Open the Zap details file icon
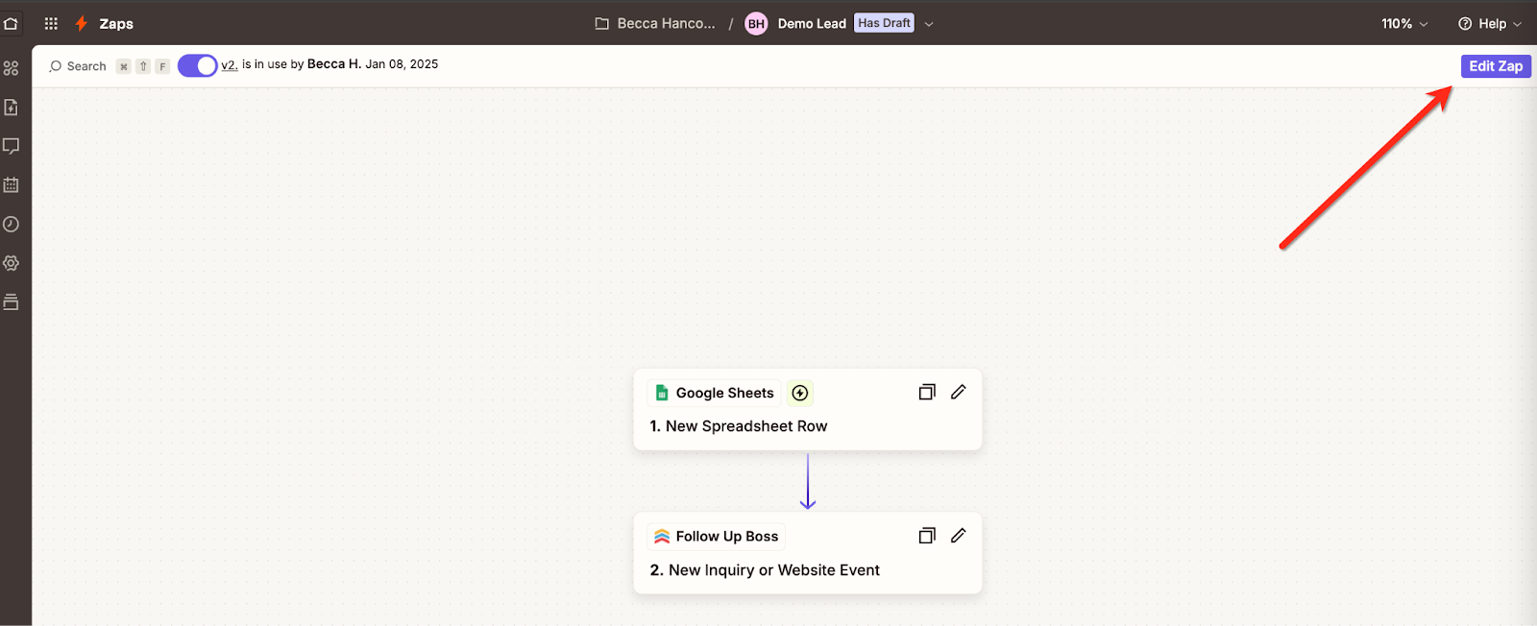 12,108
